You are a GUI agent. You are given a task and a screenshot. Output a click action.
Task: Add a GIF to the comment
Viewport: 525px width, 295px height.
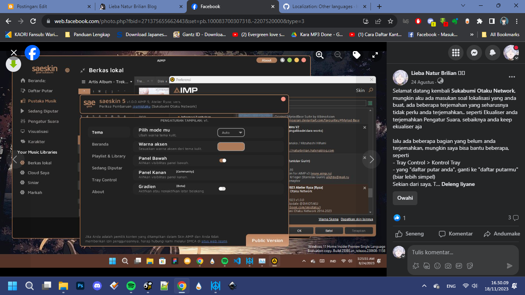tap(459, 266)
